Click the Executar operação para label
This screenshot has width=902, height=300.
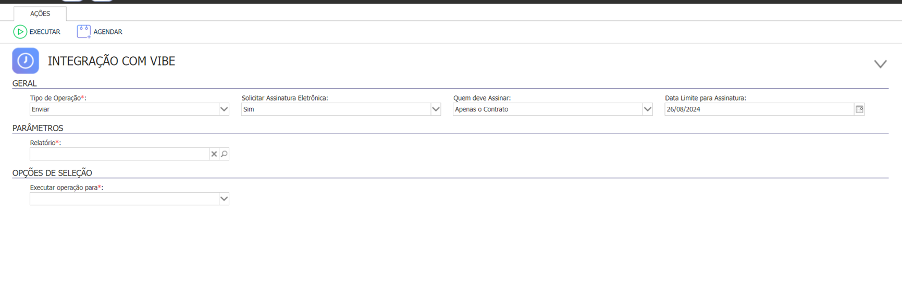[67, 187]
